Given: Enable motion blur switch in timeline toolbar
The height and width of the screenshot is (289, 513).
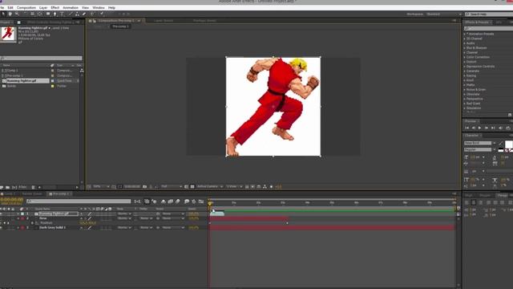Looking at the screenshot, I should [x=177, y=201].
